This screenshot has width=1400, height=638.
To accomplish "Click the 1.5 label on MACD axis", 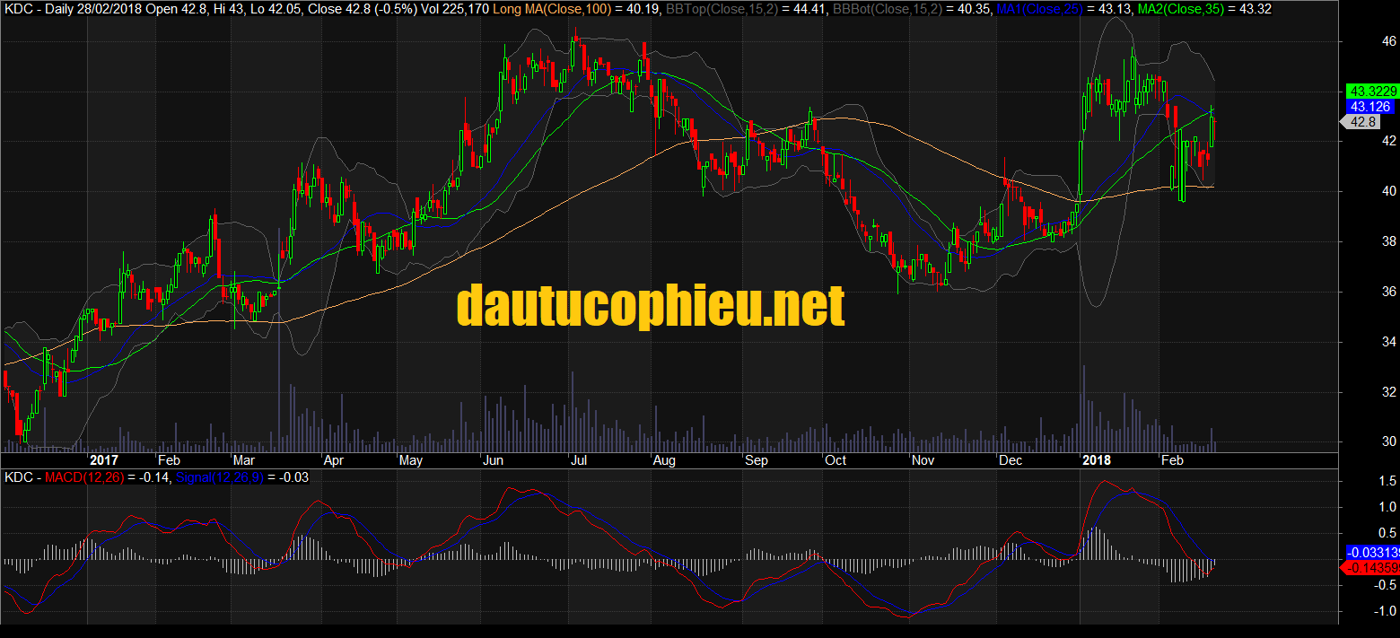I will (1387, 482).
